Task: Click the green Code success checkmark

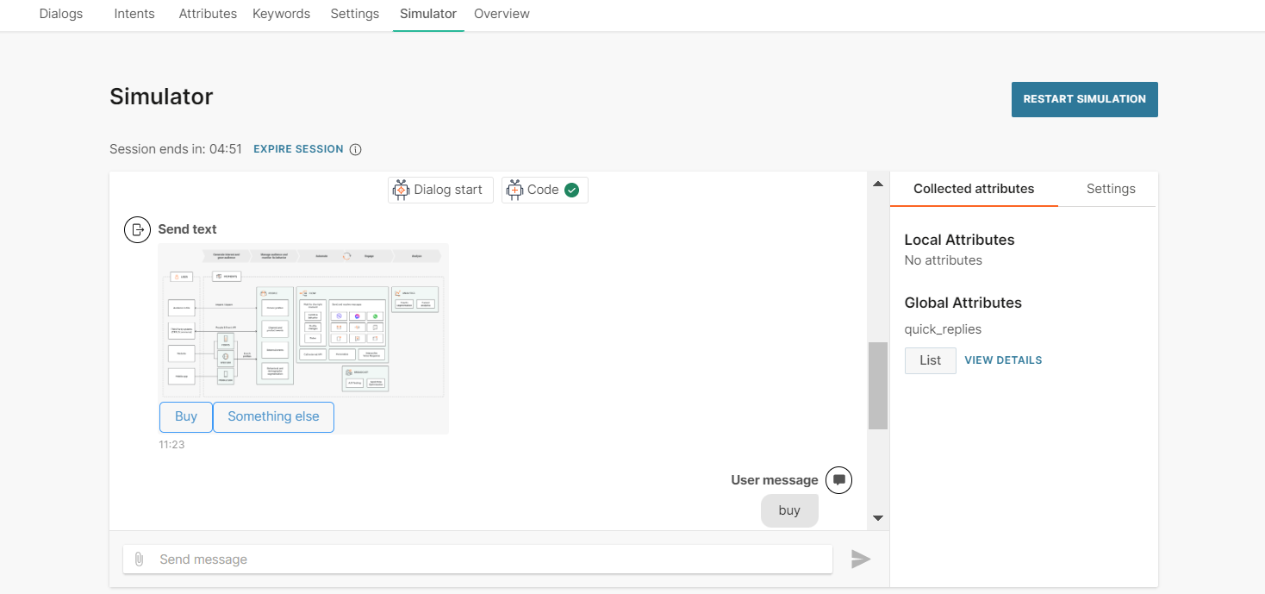Action: (x=571, y=190)
